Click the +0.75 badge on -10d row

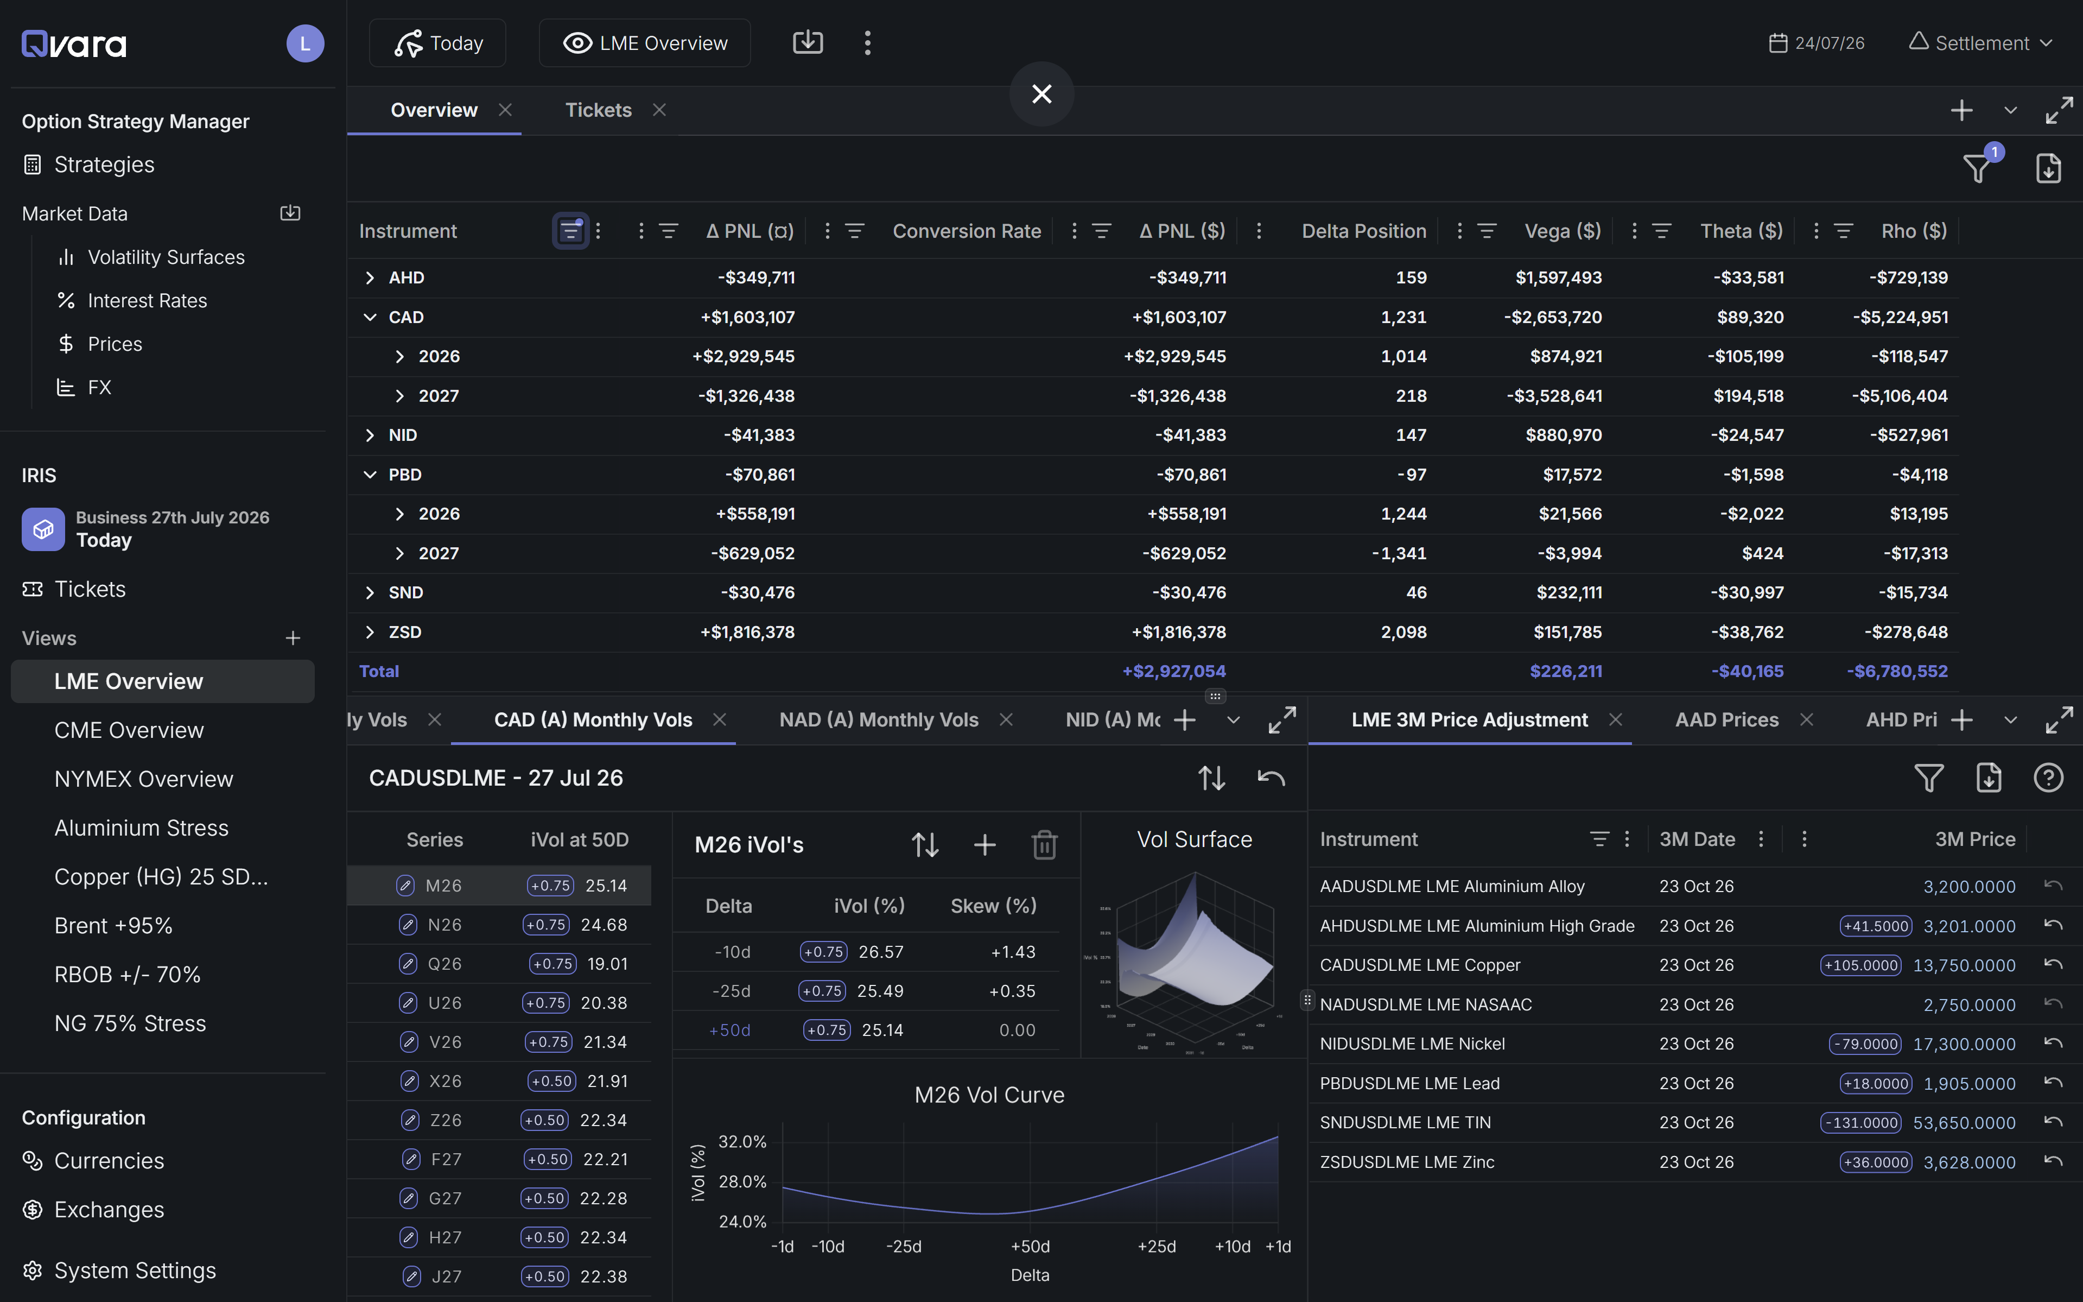[x=823, y=952]
